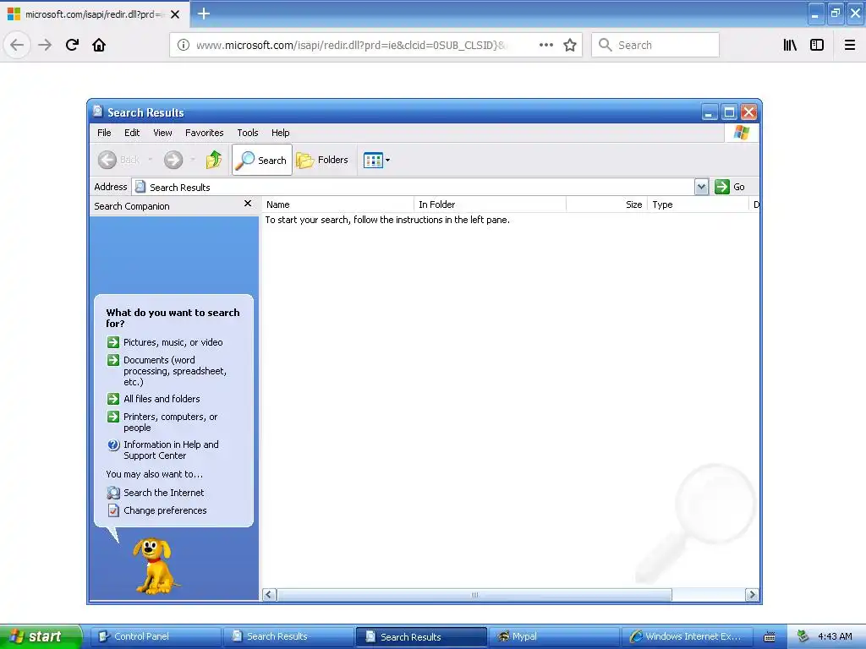This screenshot has width=866, height=649.
Task: Sort by the Name column header
Action: coord(337,205)
